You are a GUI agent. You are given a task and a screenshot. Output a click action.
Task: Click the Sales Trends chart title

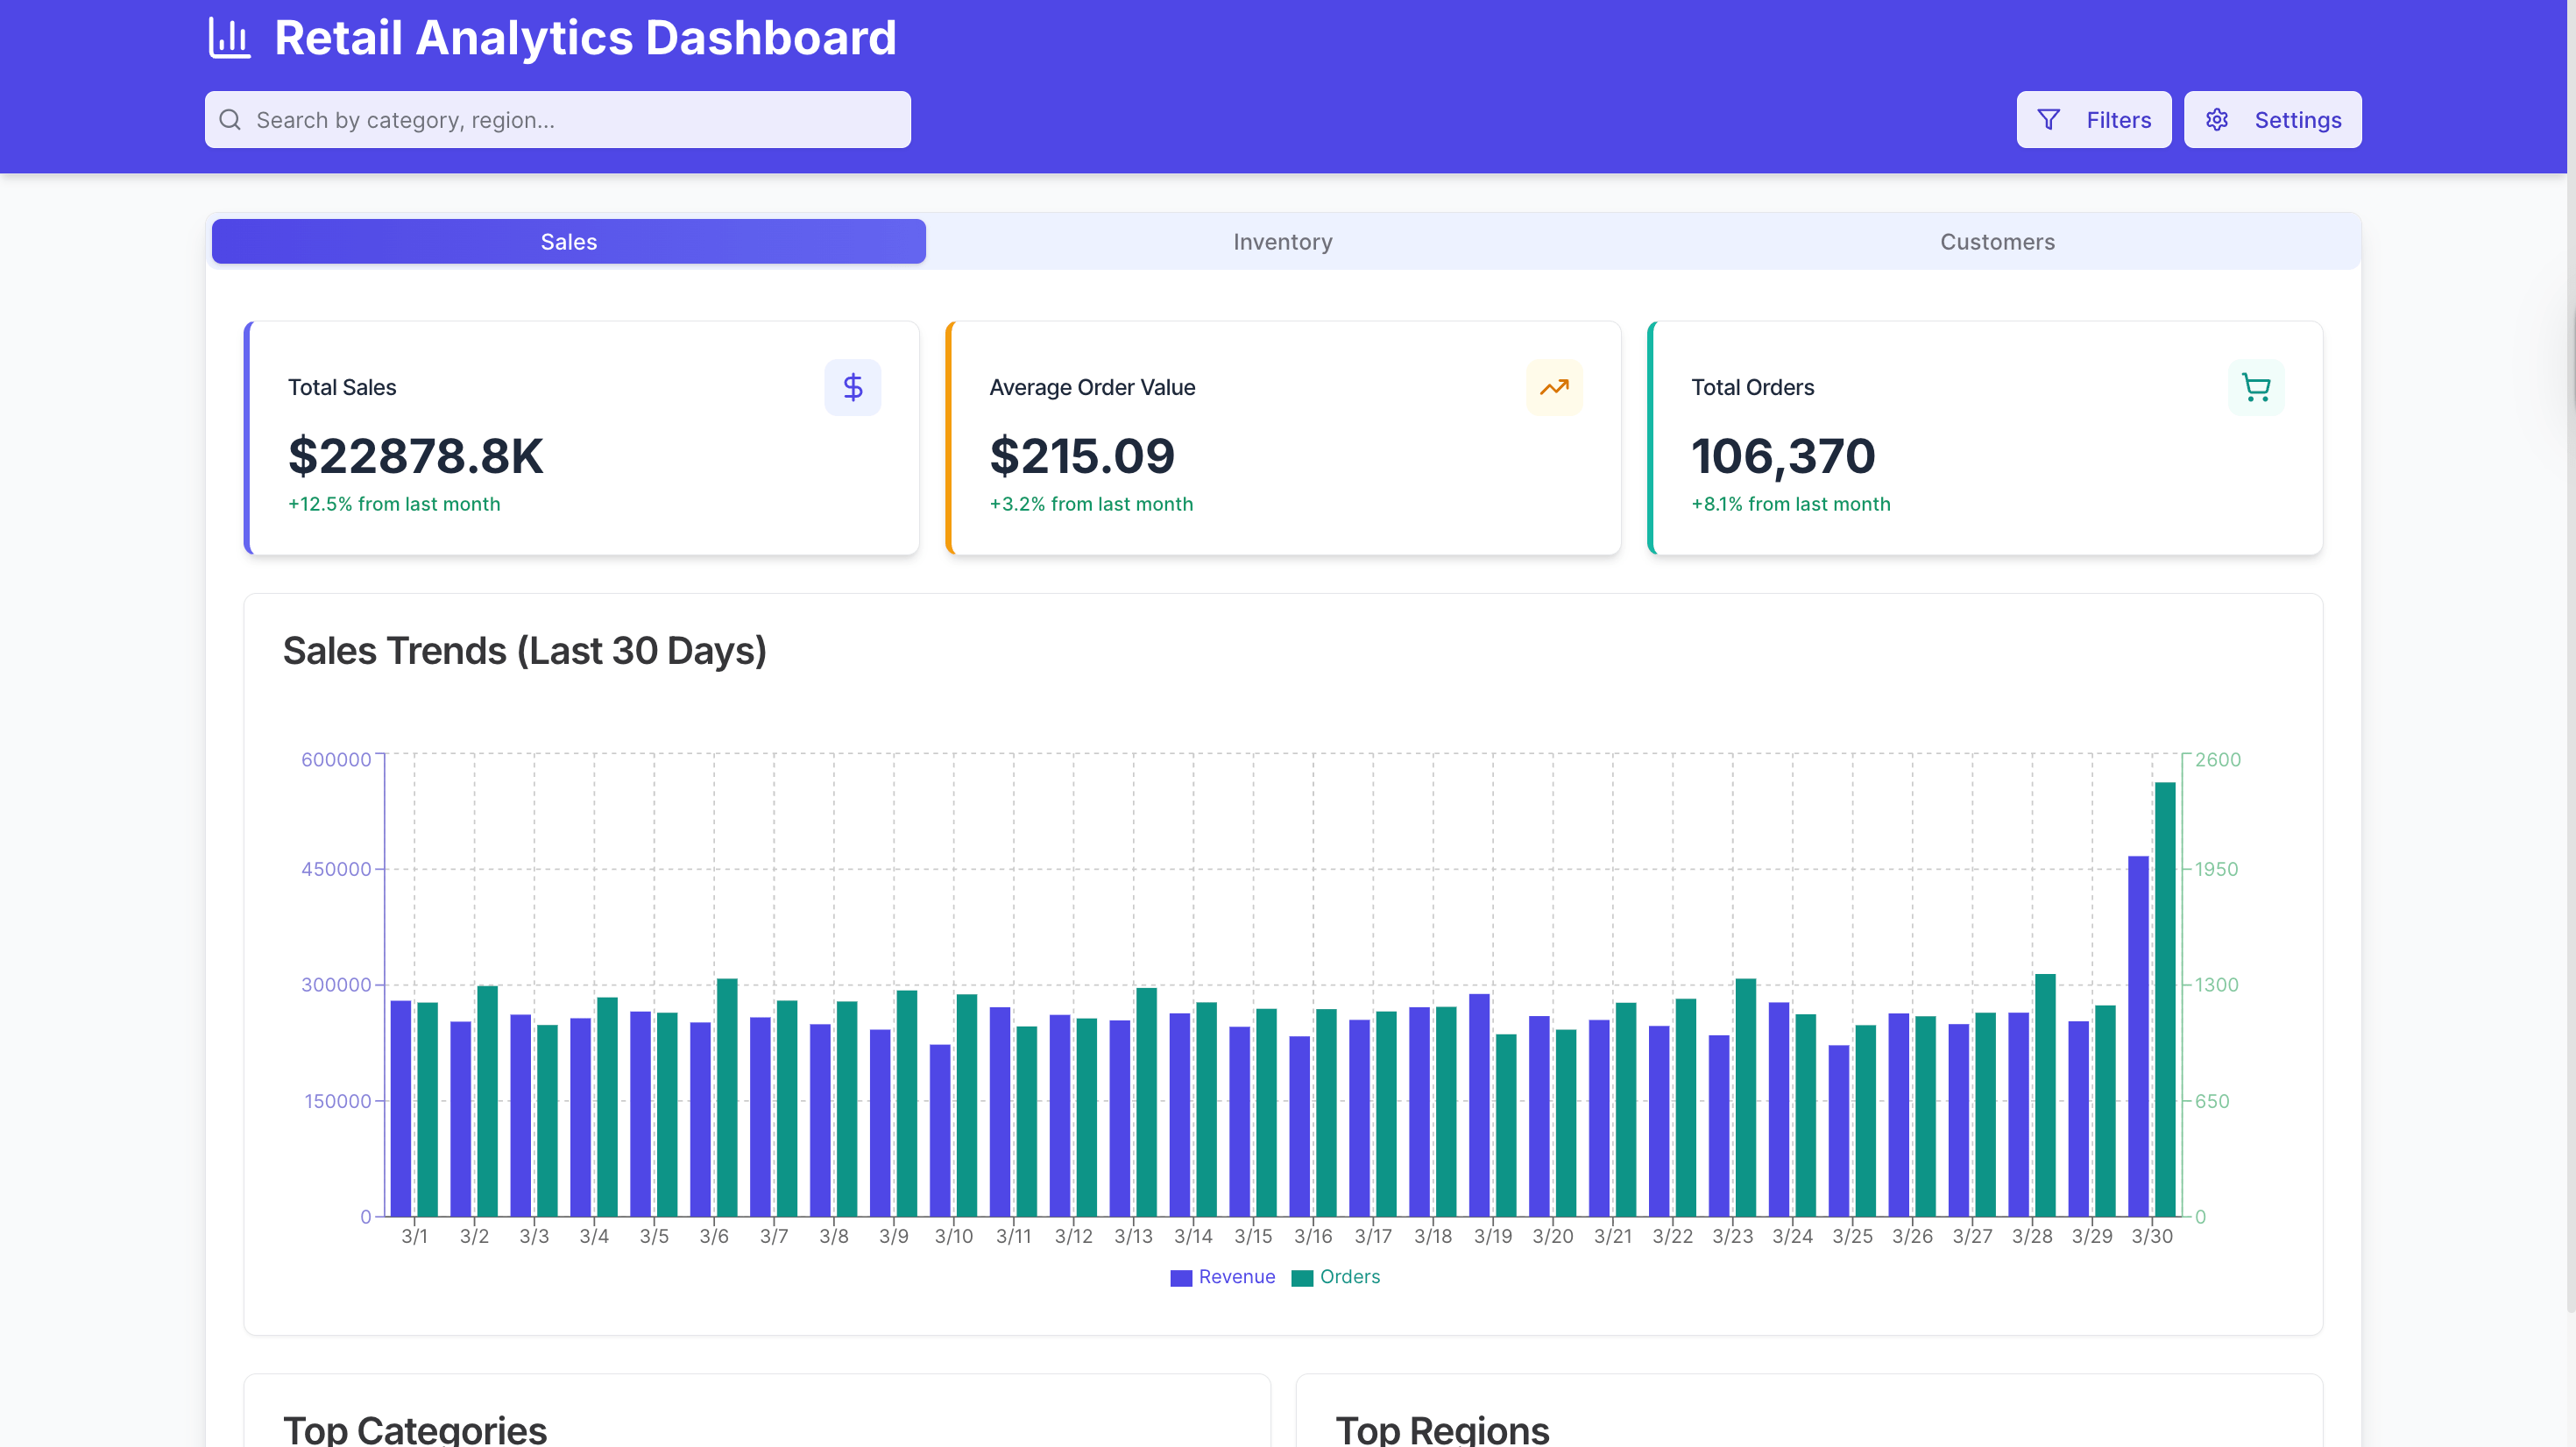(525, 650)
